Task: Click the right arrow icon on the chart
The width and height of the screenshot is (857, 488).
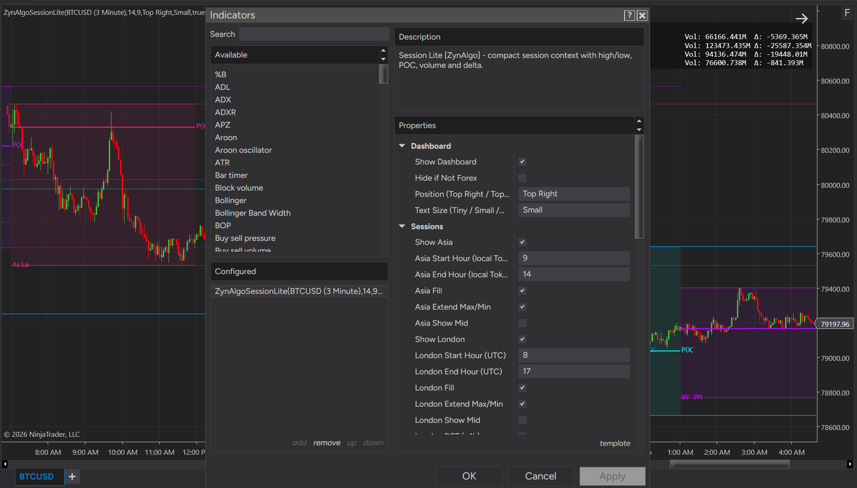Action: click(x=802, y=18)
